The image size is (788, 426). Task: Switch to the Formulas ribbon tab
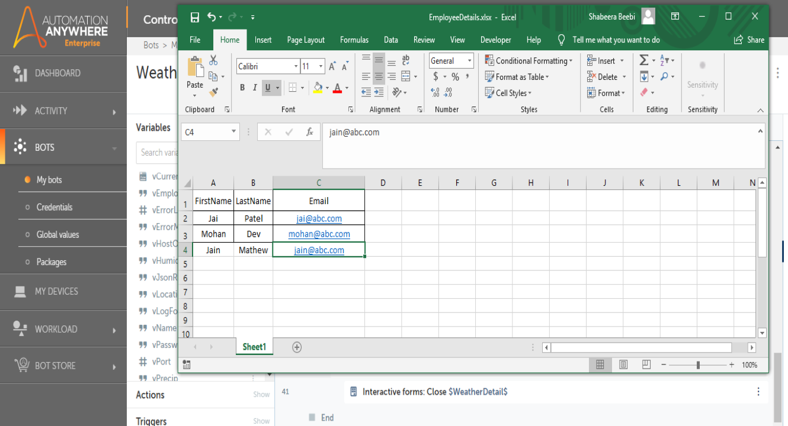pos(354,40)
